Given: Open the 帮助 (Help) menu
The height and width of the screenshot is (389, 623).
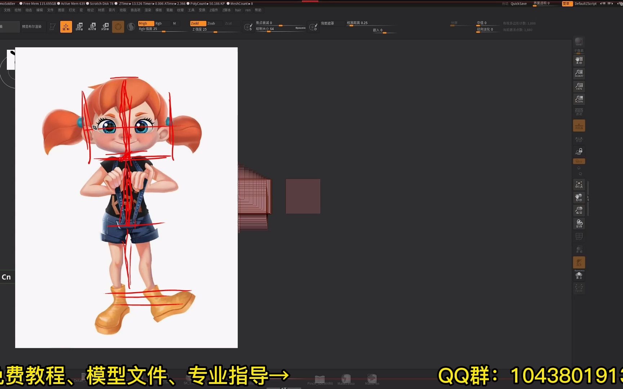Looking at the screenshot, I should (x=258, y=10).
